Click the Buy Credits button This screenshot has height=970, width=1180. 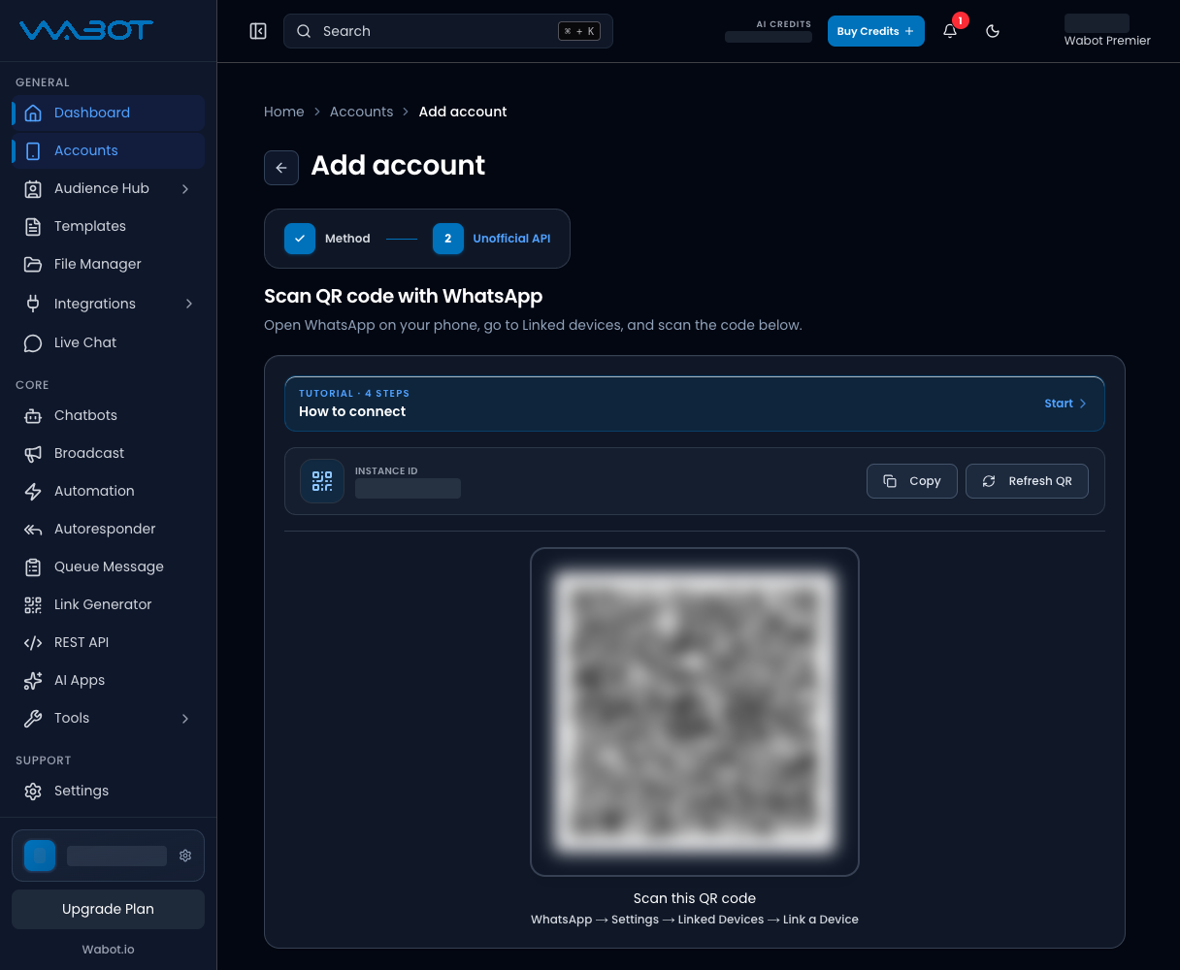pos(876,31)
